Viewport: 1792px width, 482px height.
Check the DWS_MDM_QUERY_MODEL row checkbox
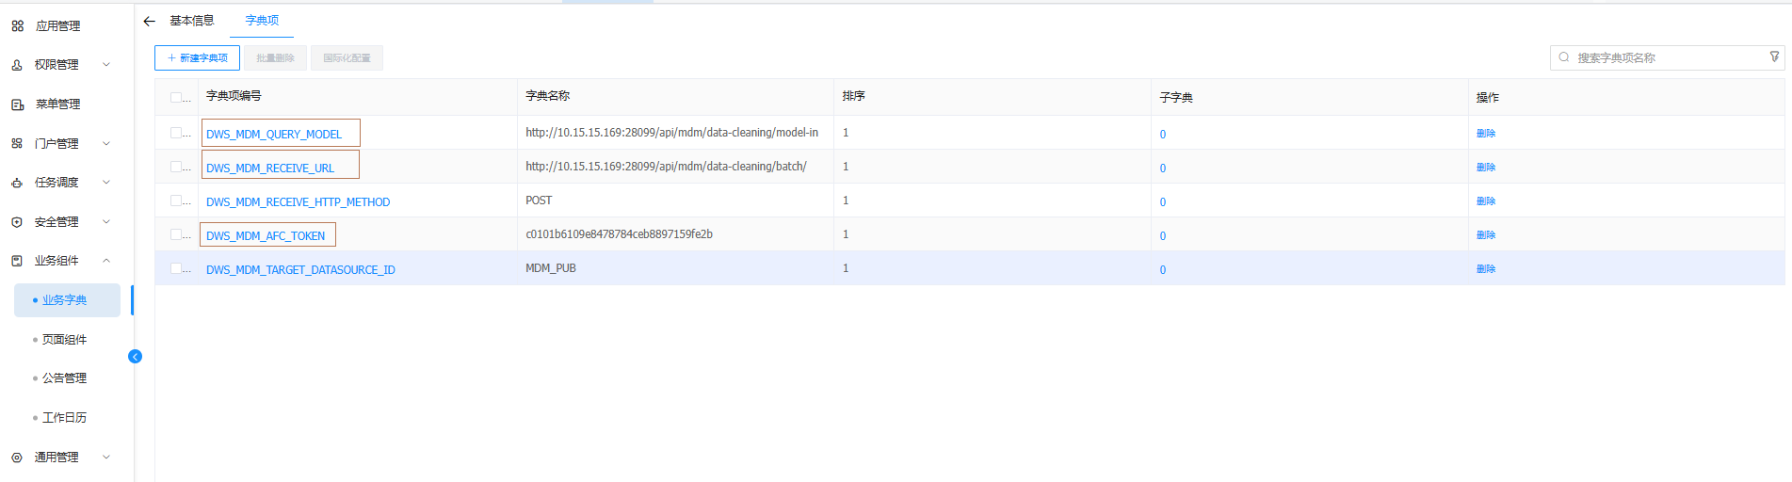coord(176,133)
